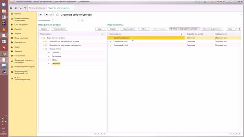The height and width of the screenshot is (137, 244).
Task: Open Подразделение selection ellipsis button
Action: (x=80, y=21)
